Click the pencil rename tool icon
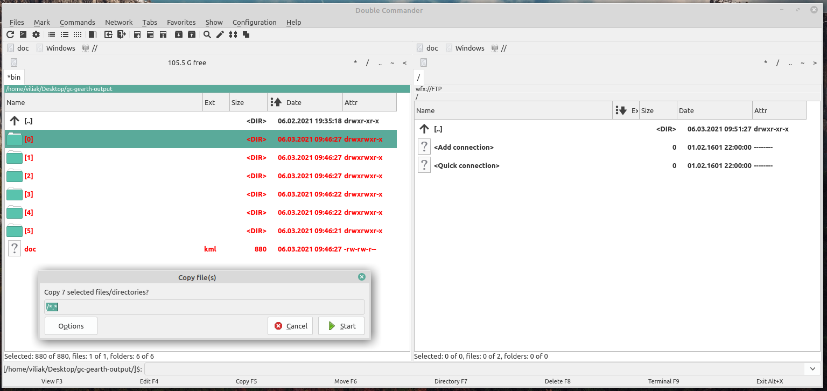827x391 pixels. (x=220, y=34)
